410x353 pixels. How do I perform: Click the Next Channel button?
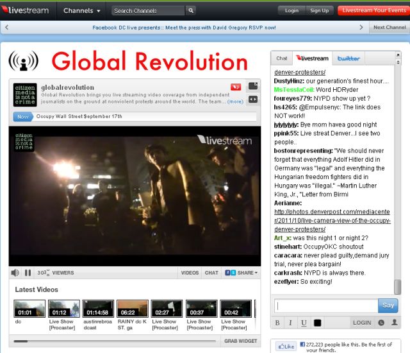click(x=389, y=27)
